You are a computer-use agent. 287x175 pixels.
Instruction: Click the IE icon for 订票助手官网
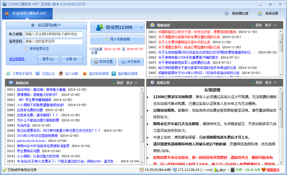coord(8,74)
